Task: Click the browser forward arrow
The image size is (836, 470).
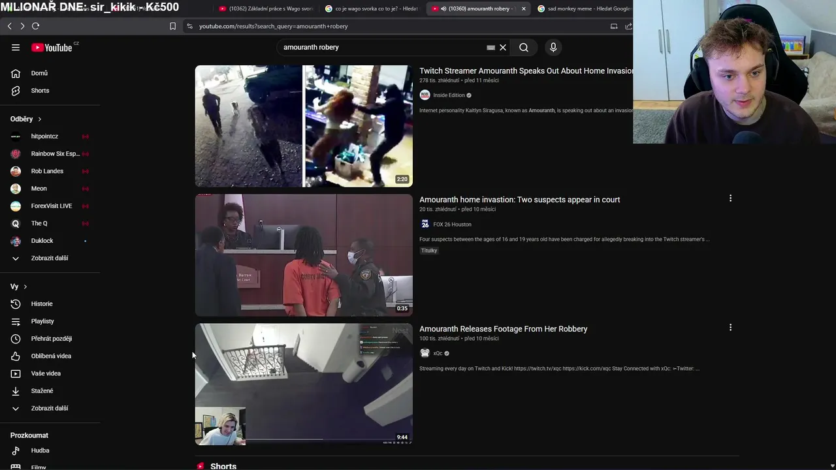Action: [x=22, y=26]
